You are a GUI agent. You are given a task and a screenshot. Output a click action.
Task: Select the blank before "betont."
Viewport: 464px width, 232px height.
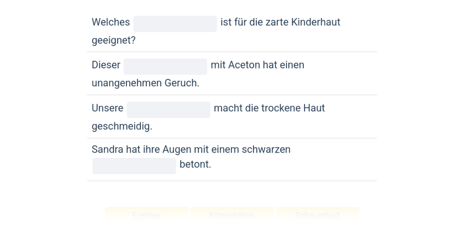click(x=134, y=166)
